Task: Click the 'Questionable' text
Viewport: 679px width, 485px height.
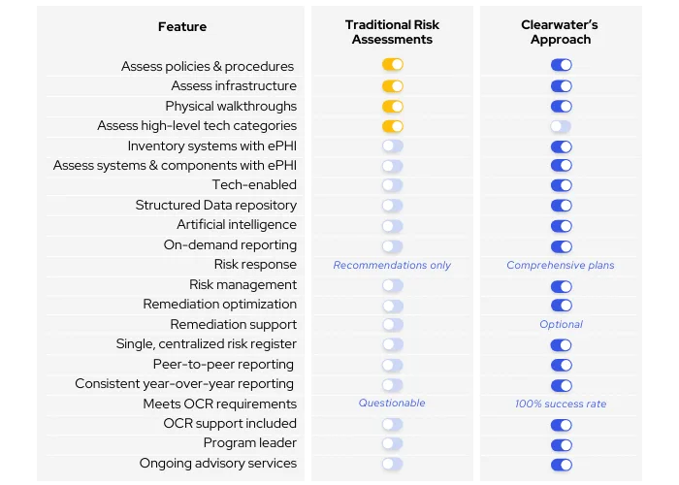Action: click(392, 404)
